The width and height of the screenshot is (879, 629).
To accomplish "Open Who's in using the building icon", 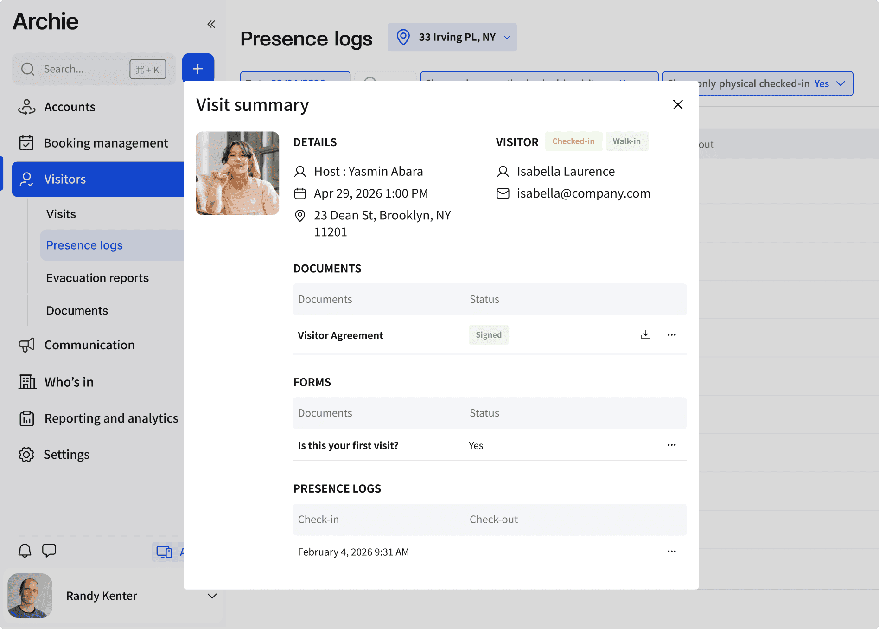I will click(x=27, y=382).
